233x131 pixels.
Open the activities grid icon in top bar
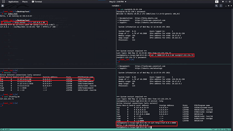[3, 2]
